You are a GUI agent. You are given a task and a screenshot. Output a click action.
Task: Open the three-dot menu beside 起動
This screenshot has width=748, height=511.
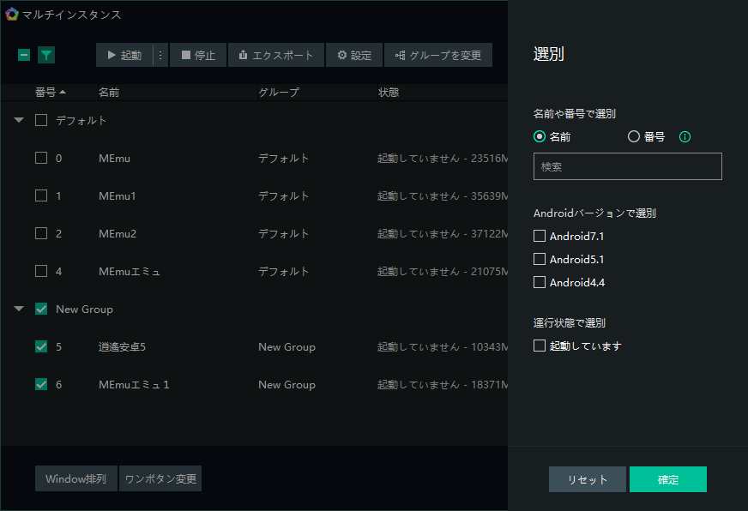(160, 55)
